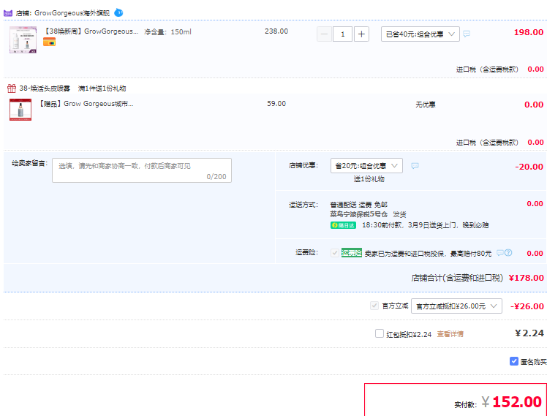The width and height of the screenshot is (547, 416).
Task: Click the 无优惠 text
Action: (426, 105)
